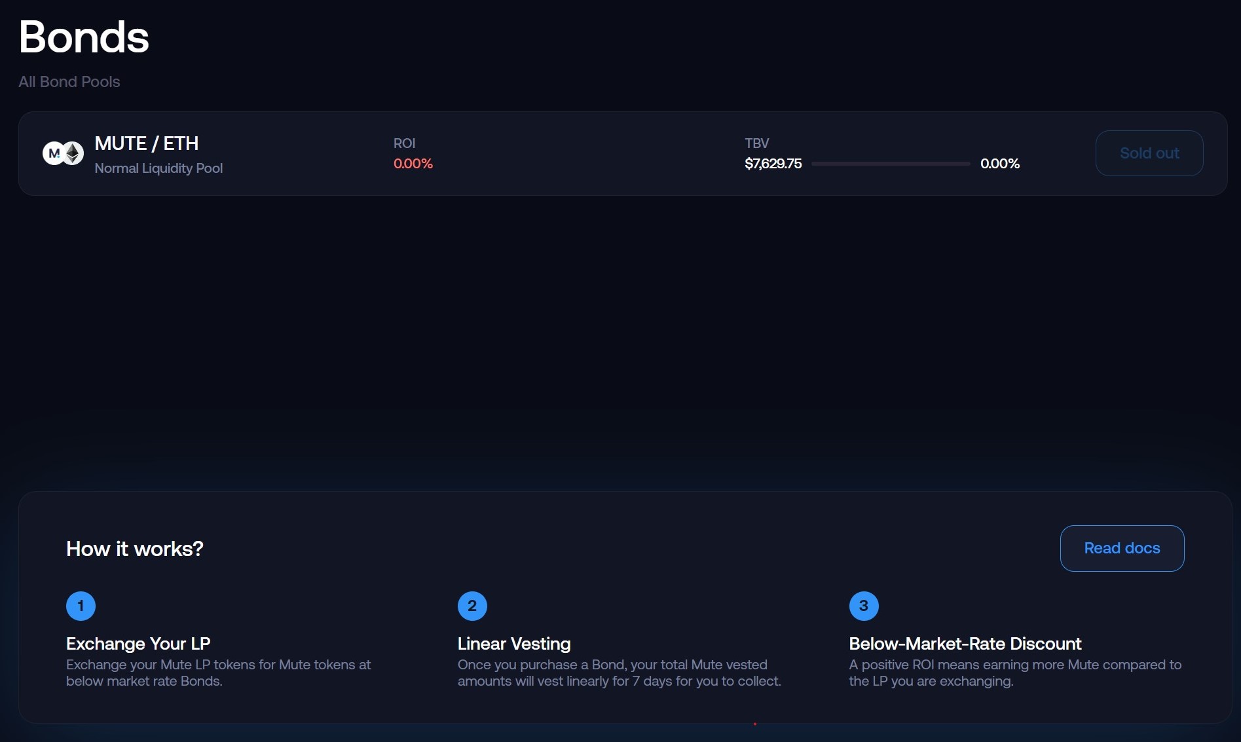Click the step 2 number badge
This screenshot has width=1241, height=742.
click(x=472, y=606)
